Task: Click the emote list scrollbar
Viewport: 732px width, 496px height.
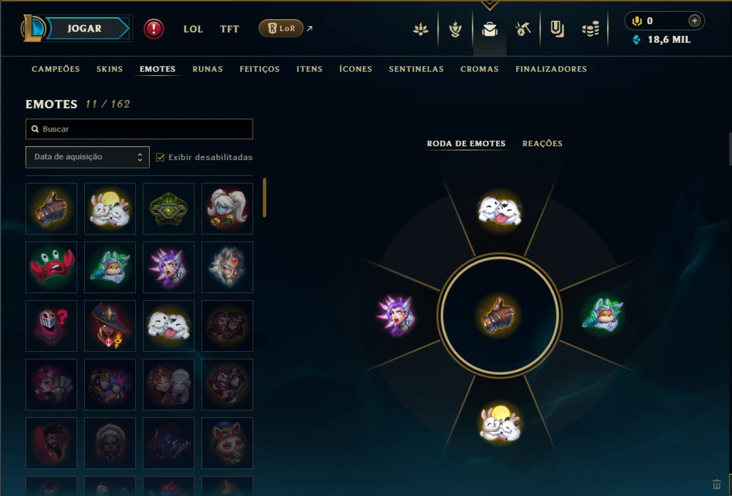Action: tap(265, 198)
